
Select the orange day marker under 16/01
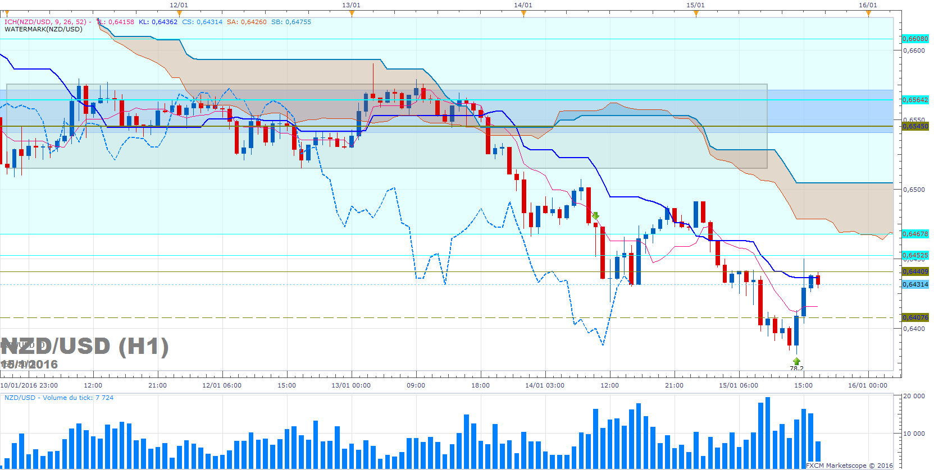tap(868, 13)
